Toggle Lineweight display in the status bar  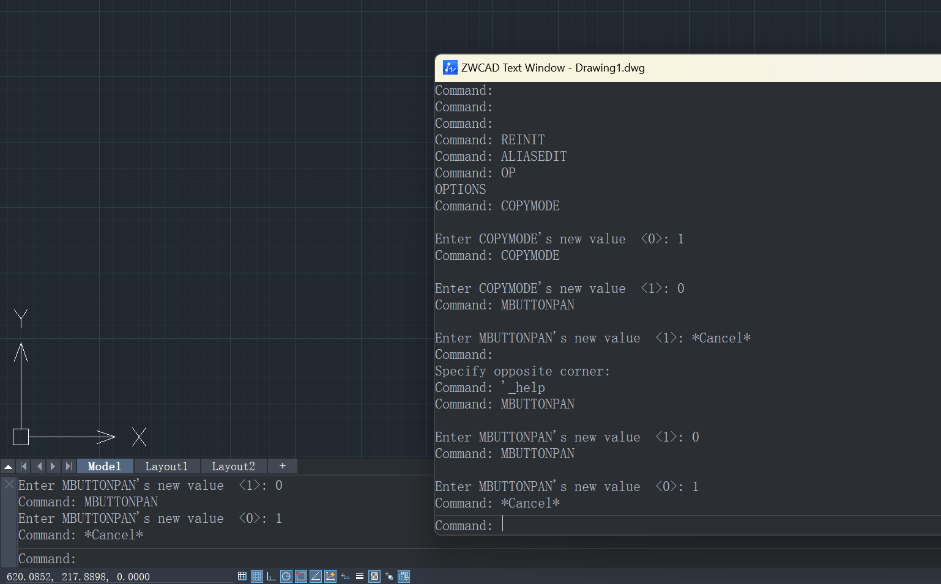pos(360,576)
